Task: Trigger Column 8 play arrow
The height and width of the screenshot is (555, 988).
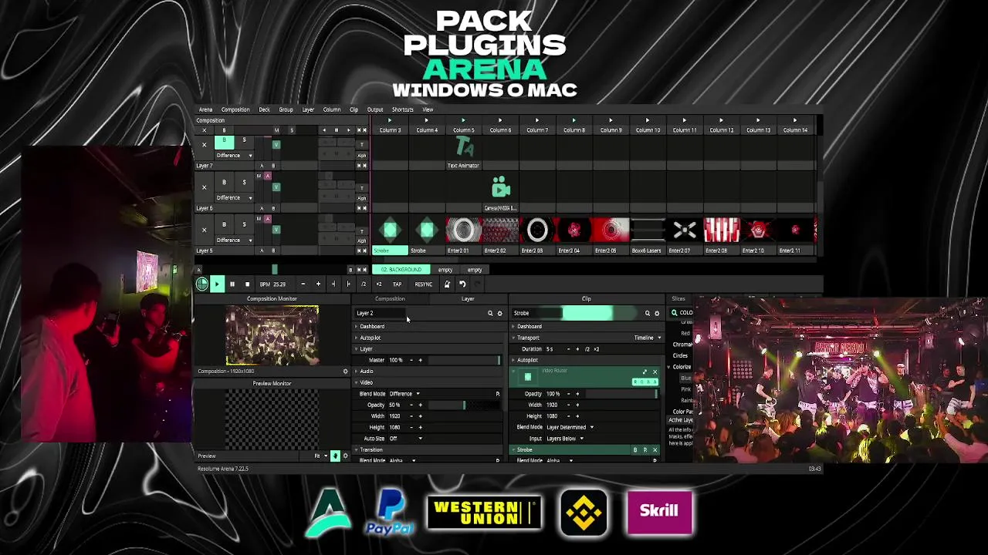Action: [x=574, y=120]
